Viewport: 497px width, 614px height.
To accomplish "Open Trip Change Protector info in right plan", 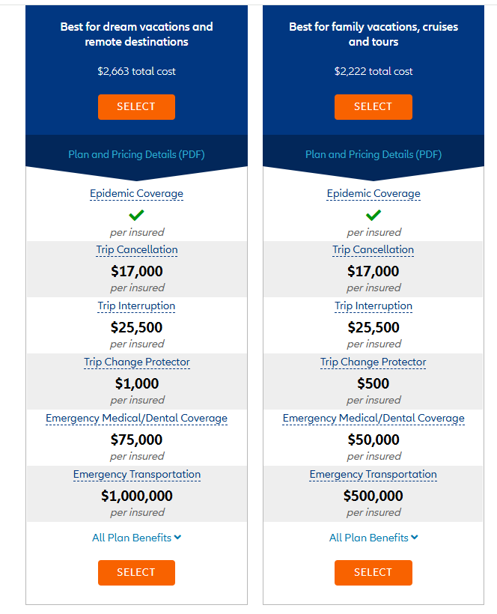I will coord(373,362).
